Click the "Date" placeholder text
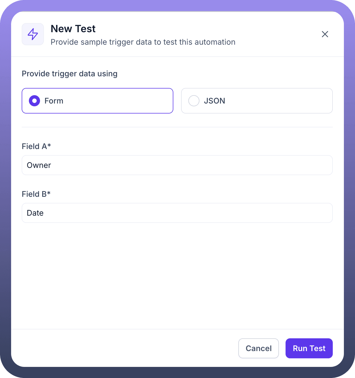The image size is (355, 378). point(35,213)
